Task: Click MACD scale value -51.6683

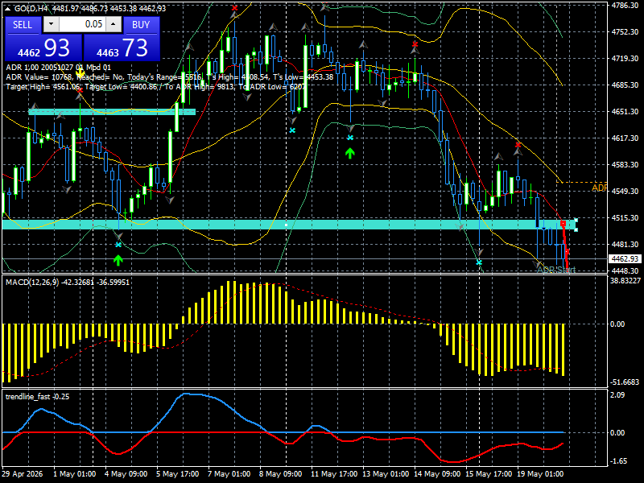Action: point(625,382)
